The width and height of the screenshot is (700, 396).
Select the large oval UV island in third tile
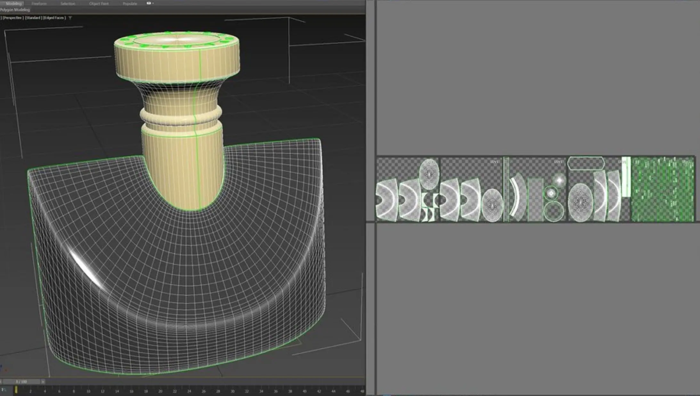[580, 202]
